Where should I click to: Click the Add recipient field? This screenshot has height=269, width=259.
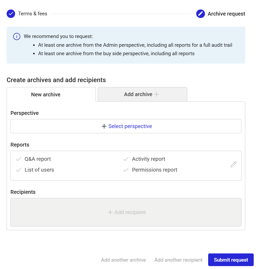point(126,213)
